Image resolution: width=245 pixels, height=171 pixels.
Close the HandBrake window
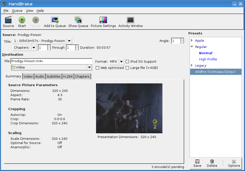[241, 4]
